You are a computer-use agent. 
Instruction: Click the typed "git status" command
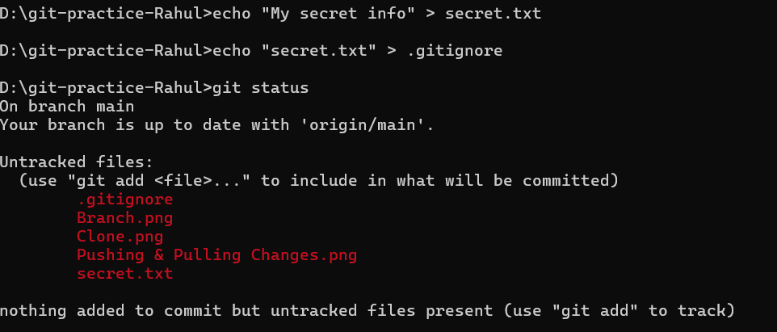[x=260, y=87]
